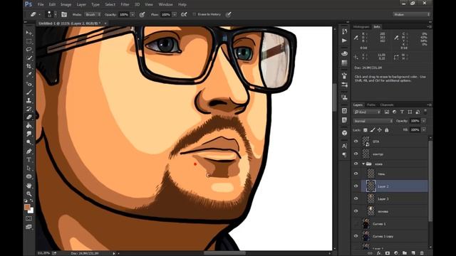Screen dimensions: 456x256
Task: Hide Layer 3 visibility eye
Action: (x=356, y=199)
